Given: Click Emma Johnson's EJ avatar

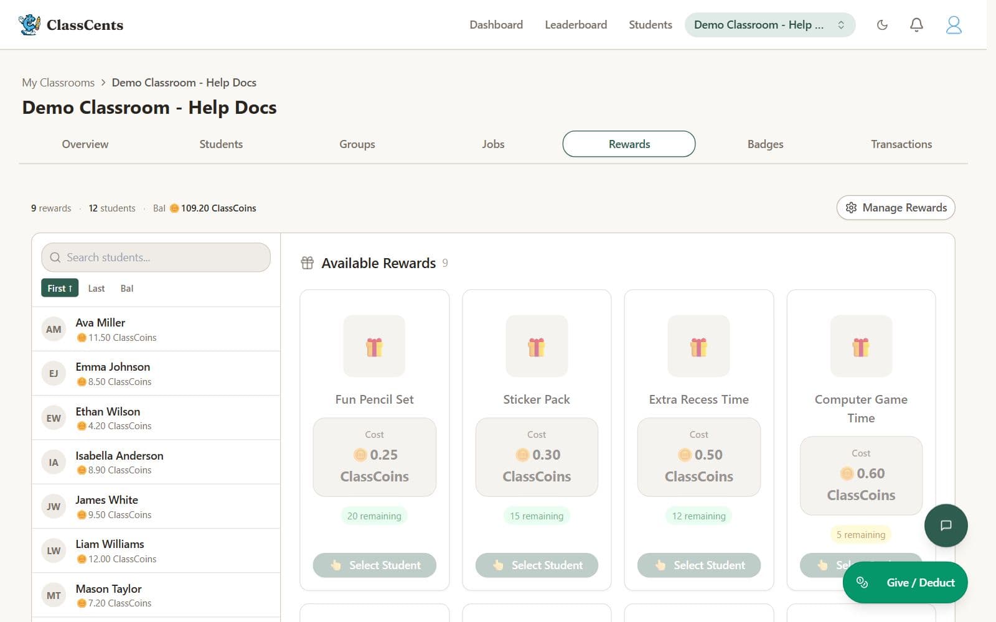Looking at the screenshot, I should tap(54, 373).
